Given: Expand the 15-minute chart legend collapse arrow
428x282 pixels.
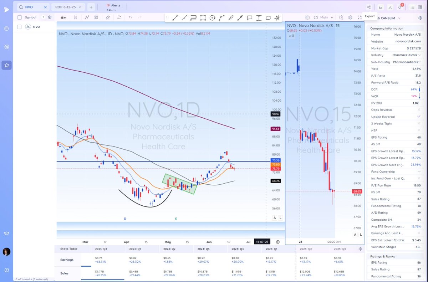Looking at the screenshot, I should coord(291,36).
